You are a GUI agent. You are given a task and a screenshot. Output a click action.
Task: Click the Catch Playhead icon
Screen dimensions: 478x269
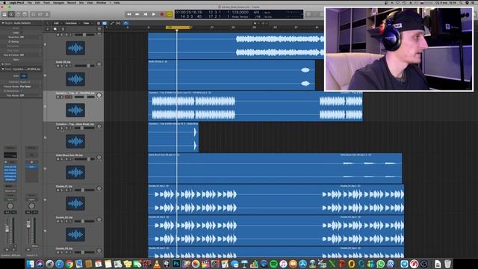(x=126, y=23)
